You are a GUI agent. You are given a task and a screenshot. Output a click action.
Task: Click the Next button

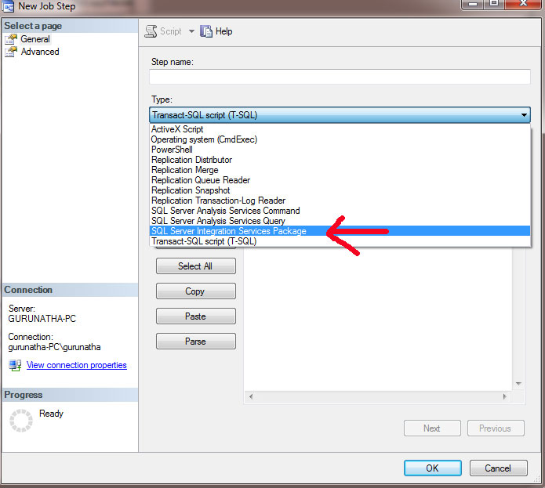pos(432,428)
